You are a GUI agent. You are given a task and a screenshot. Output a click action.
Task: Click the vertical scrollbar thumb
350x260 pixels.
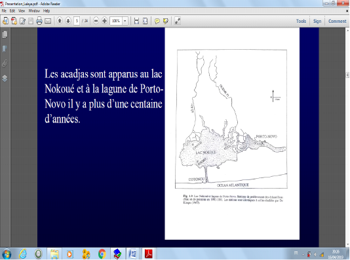[347, 75]
